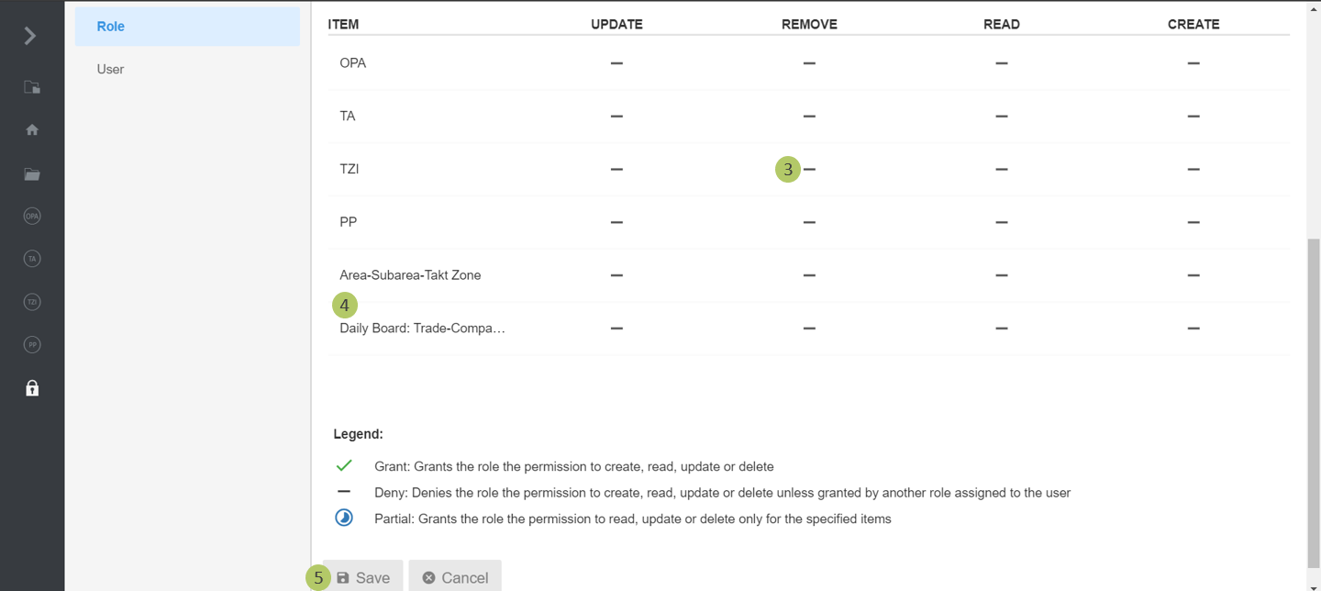Screen dimensions: 1321x591
Task: Cancel the permission changes
Action: [455, 577]
